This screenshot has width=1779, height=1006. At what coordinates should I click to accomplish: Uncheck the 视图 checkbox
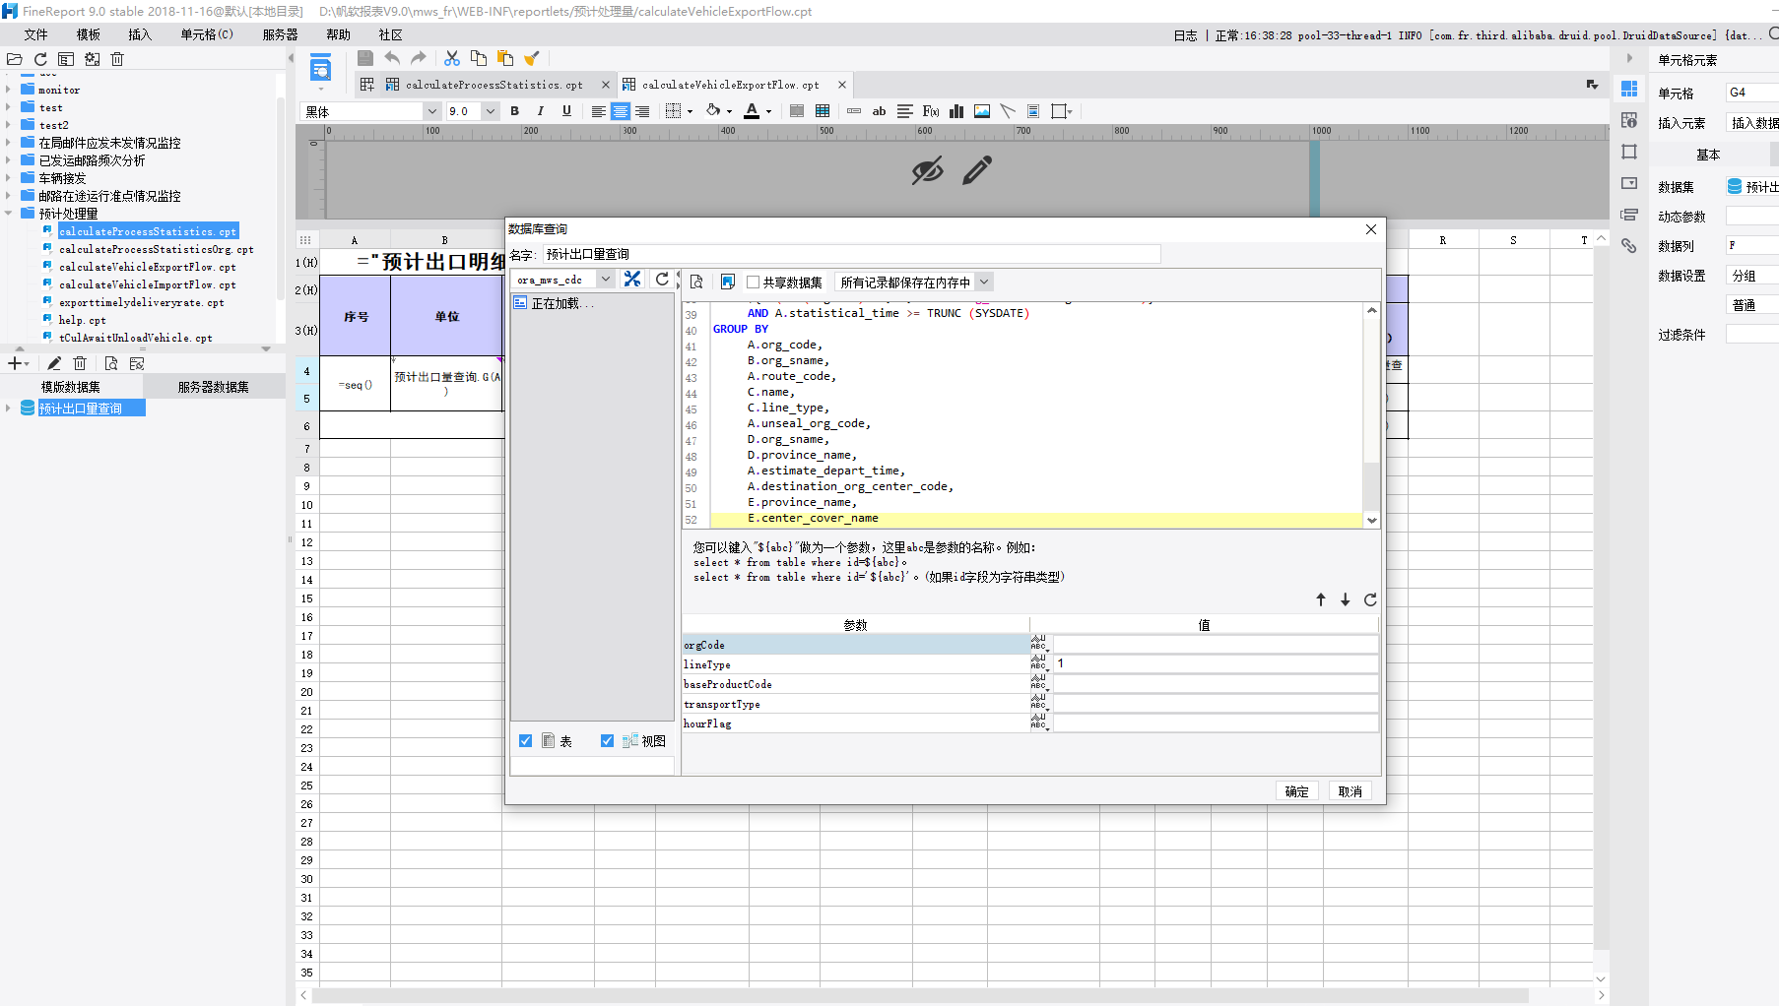click(x=607, y=741)
